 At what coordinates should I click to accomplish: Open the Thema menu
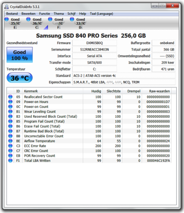click(59, 14)
